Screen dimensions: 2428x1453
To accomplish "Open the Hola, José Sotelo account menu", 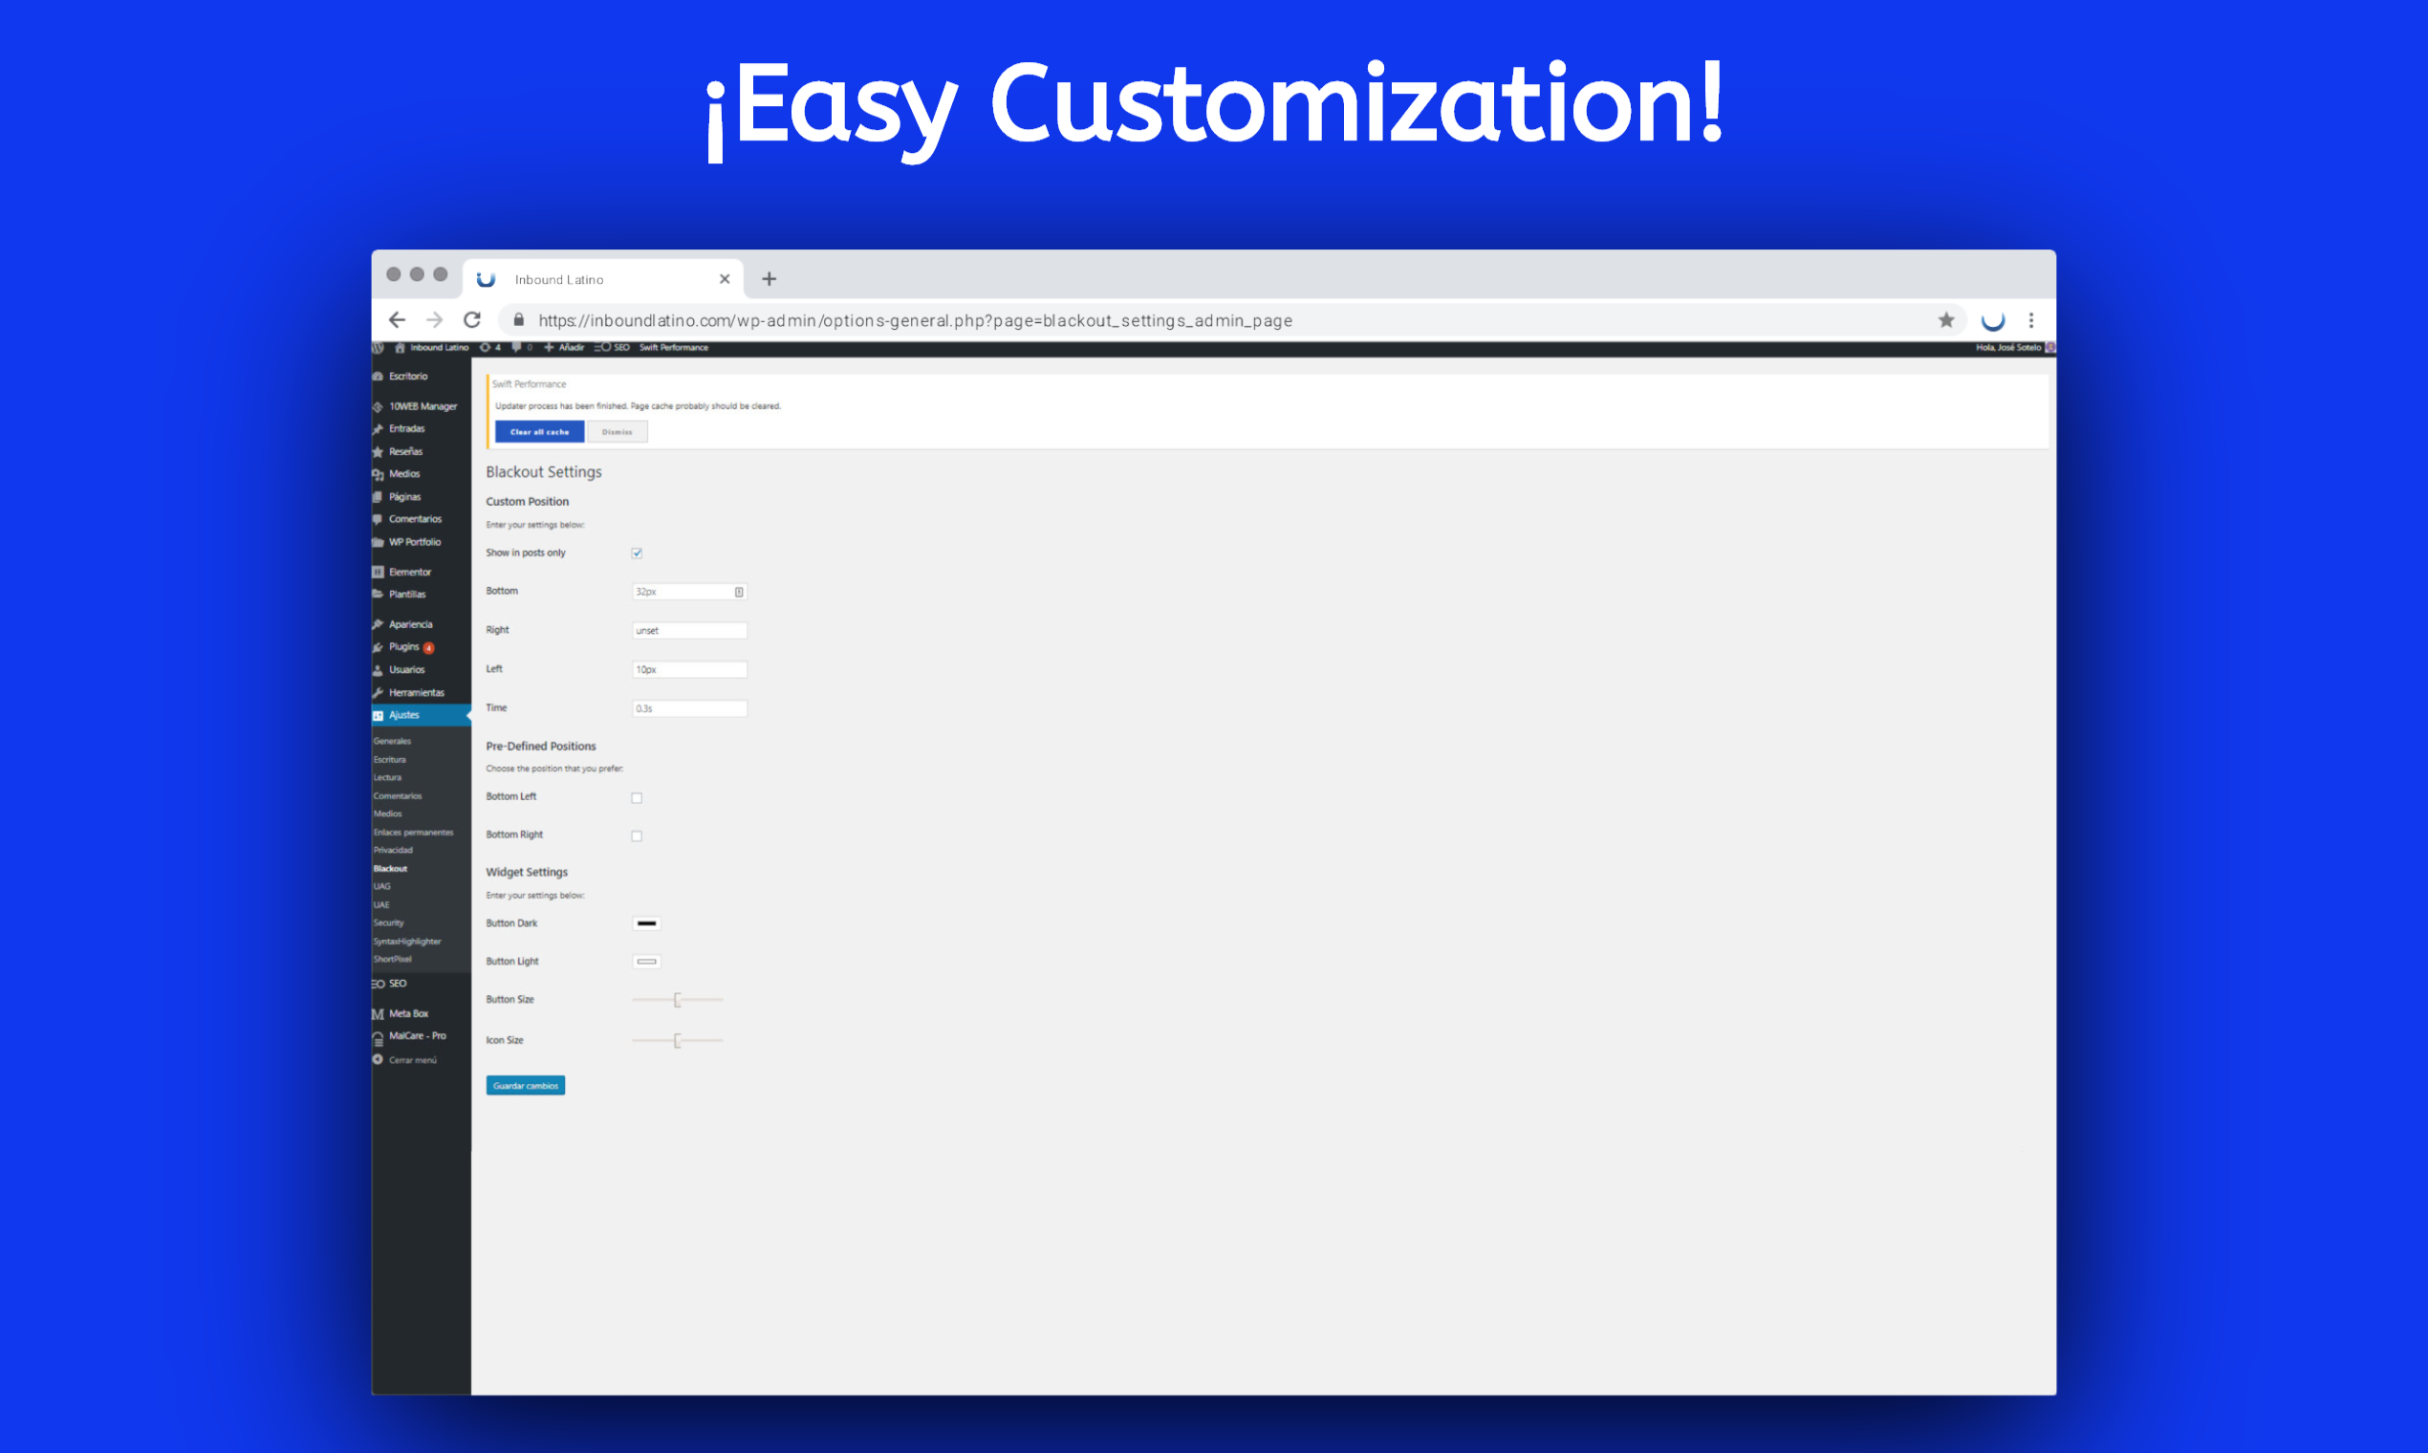I will [x=2015, y=348].
